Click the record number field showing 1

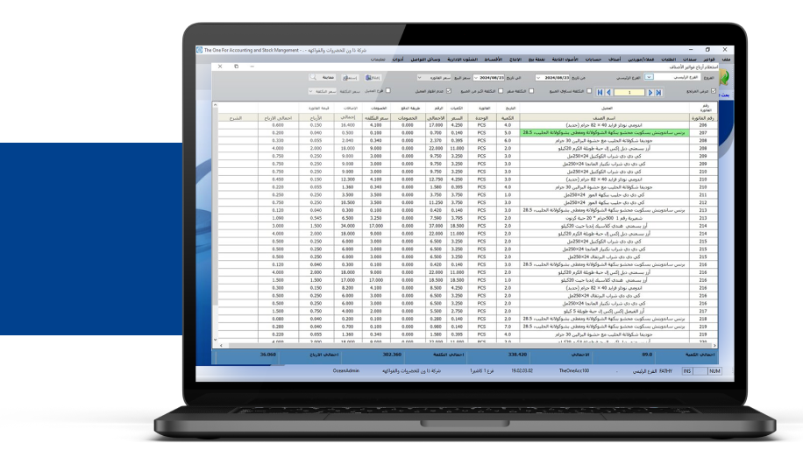pyautogui.click(x=629, y=93)
